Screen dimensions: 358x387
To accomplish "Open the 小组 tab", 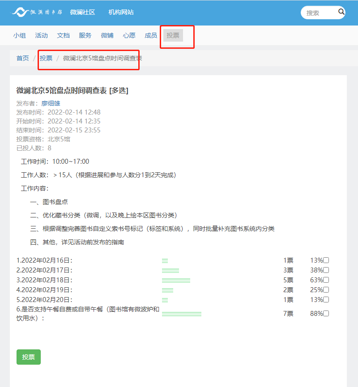I will point(19,35).
